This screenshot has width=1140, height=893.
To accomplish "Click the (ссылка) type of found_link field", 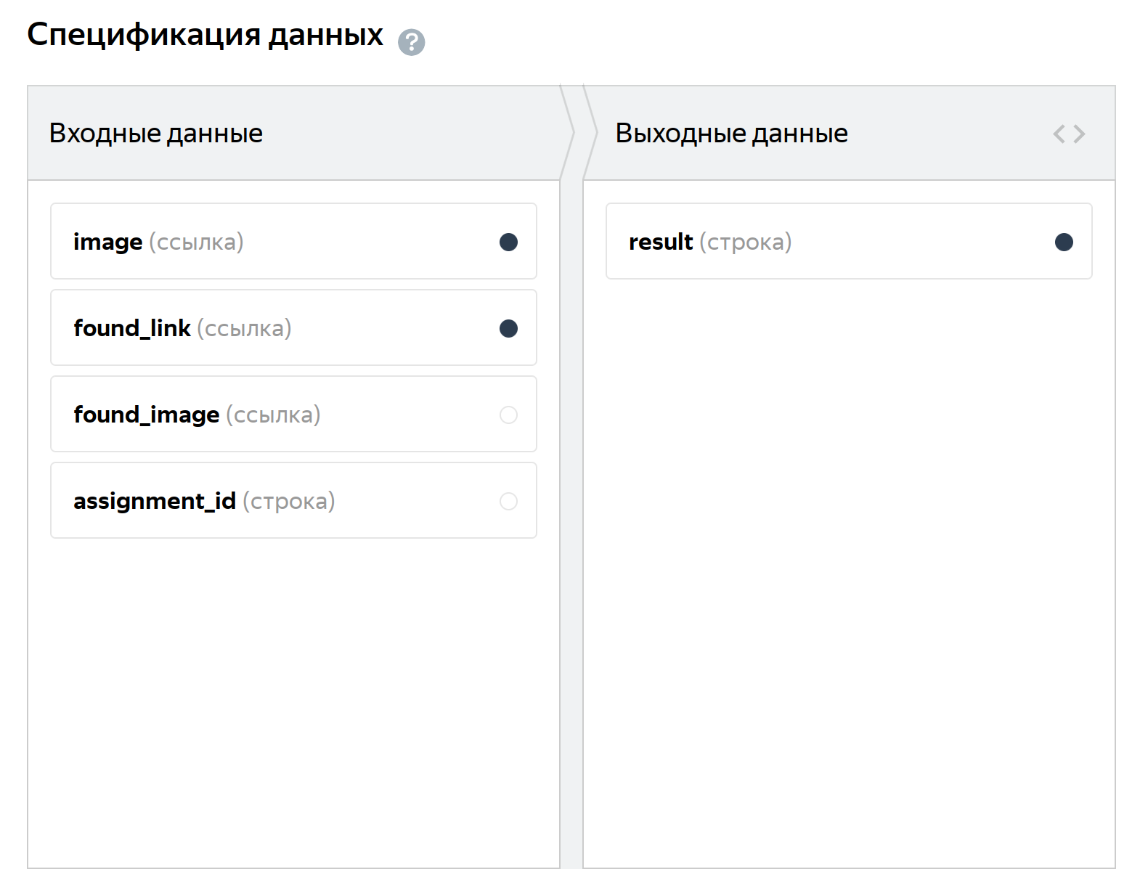I will click(x=244, y=328).
